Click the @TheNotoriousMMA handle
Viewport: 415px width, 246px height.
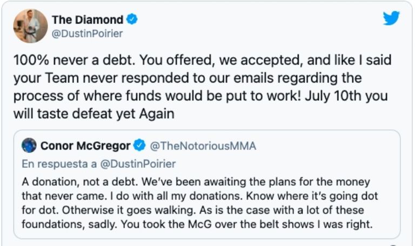[203, 146]
